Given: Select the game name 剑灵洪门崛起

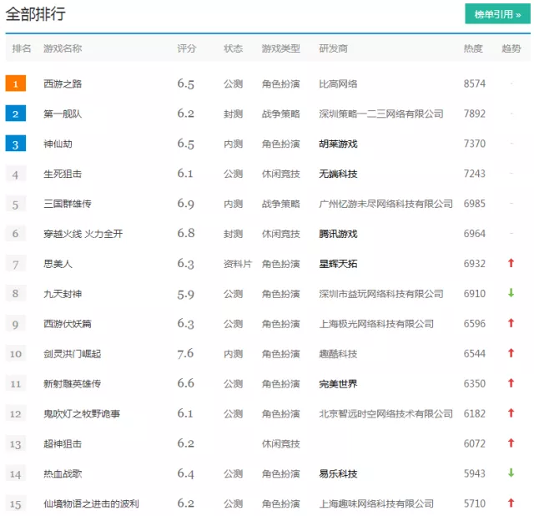Looking at the screenshot, I should 73,354.
